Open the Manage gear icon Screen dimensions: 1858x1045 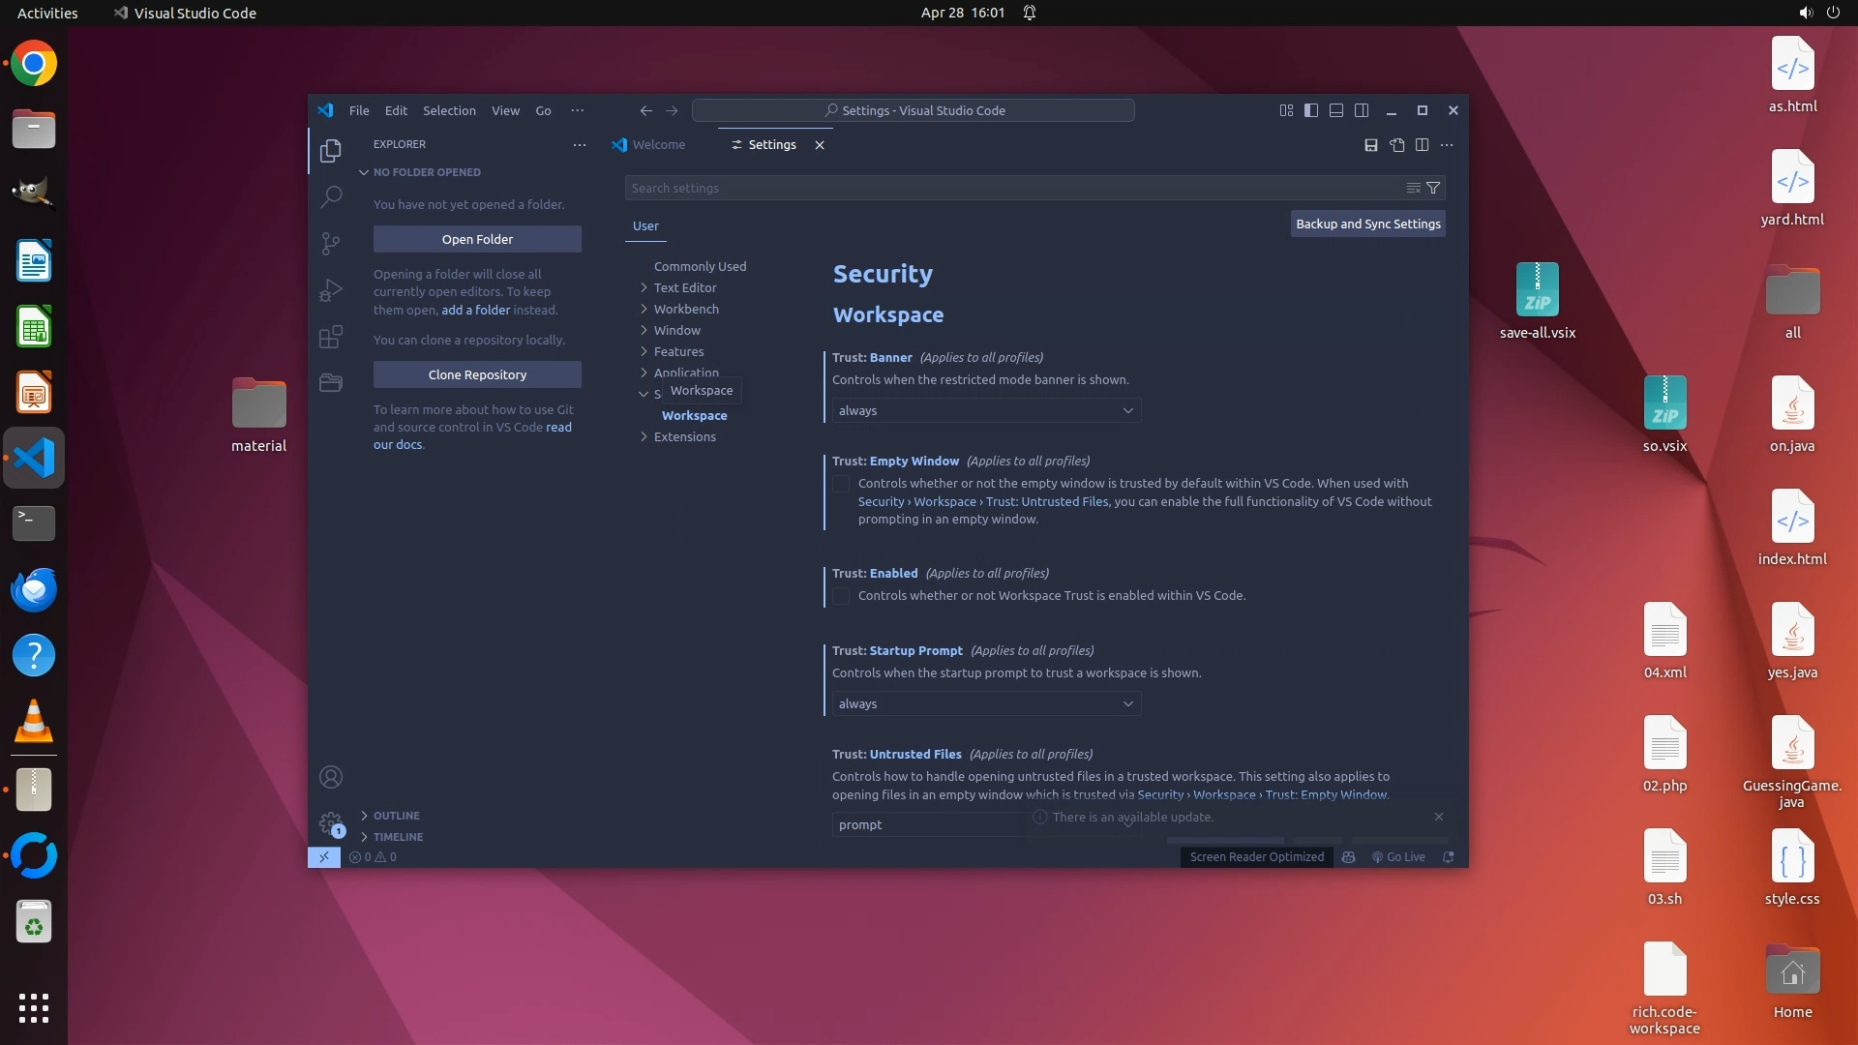click(331, 823)
